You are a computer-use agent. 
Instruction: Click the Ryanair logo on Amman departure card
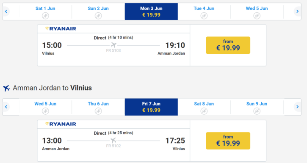point(61,124)
